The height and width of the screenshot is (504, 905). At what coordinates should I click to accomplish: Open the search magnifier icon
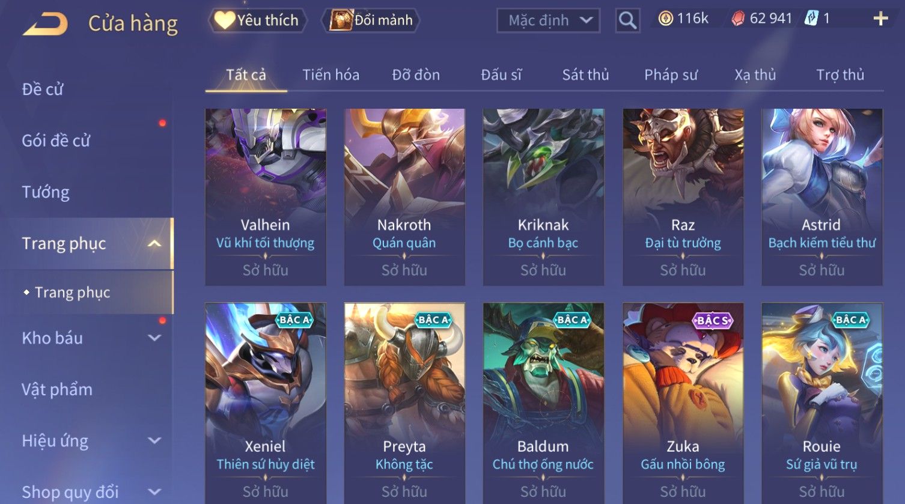[x=627, y=20]
